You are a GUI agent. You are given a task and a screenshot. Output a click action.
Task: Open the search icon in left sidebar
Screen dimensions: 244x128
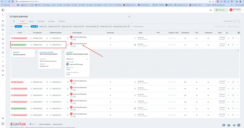3,15
